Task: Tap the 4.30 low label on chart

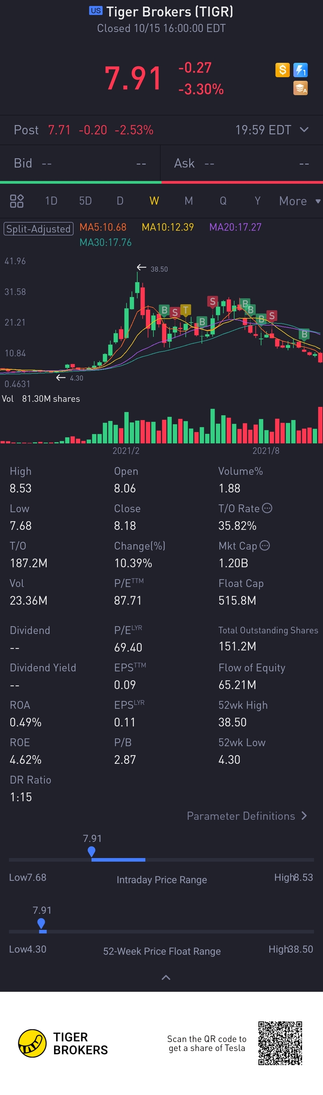Action: click(77, 378)
